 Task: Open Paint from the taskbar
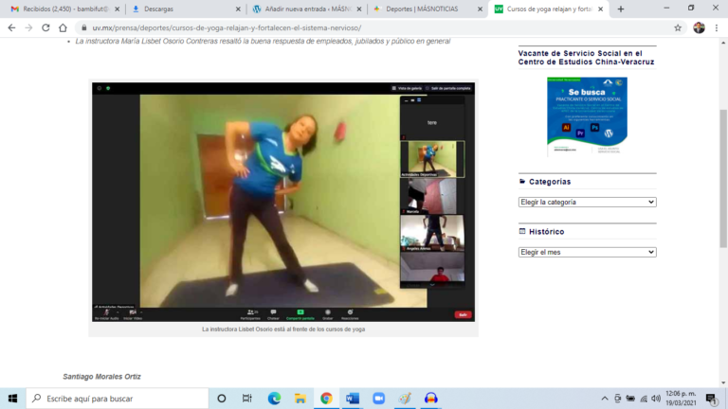point(405,399)
